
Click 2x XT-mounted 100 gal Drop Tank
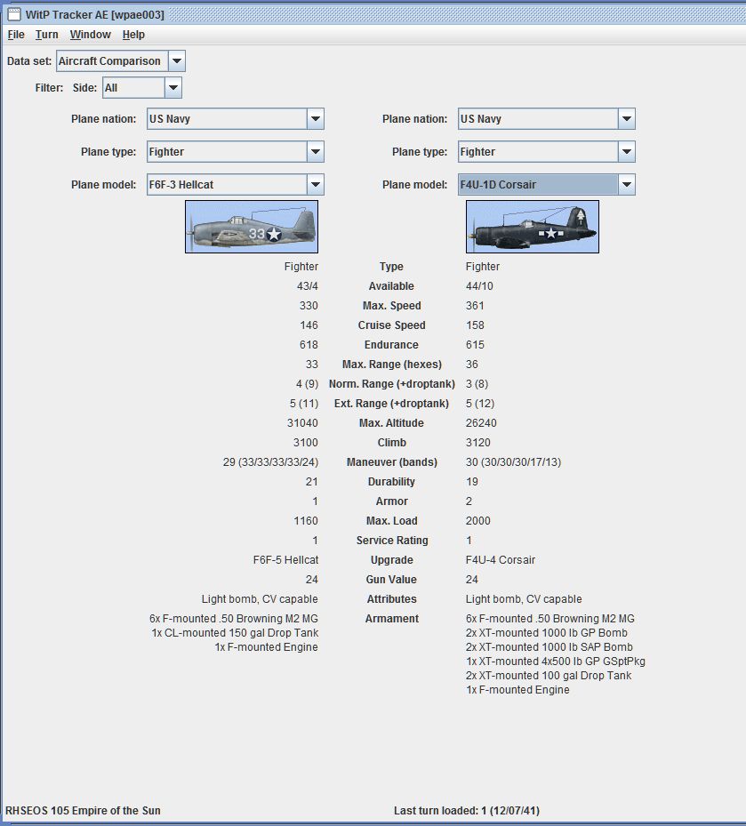coord(549,676)
